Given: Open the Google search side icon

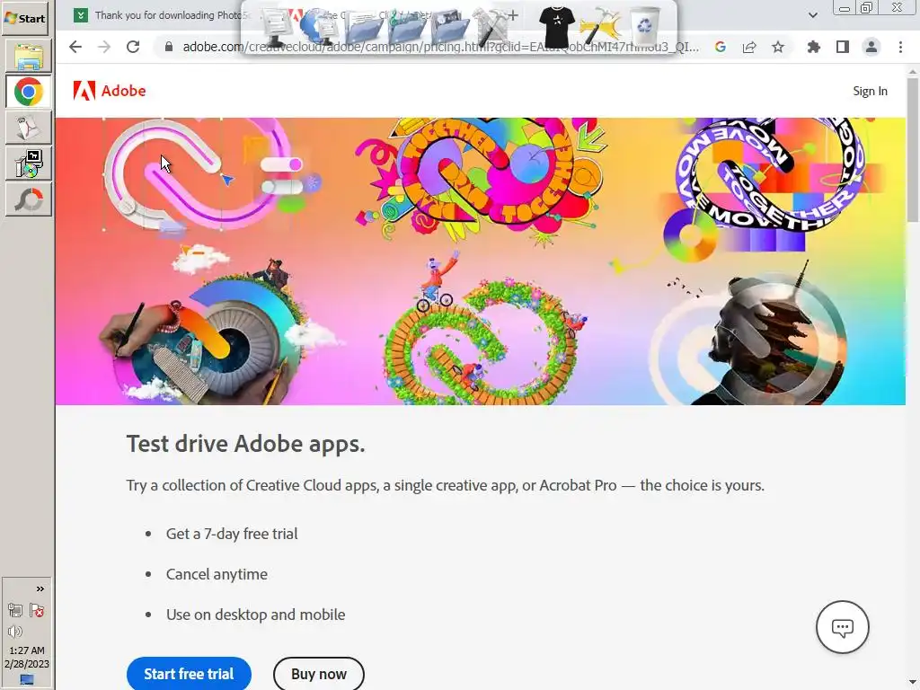Looking at the screenshot, I should [721, 47].
